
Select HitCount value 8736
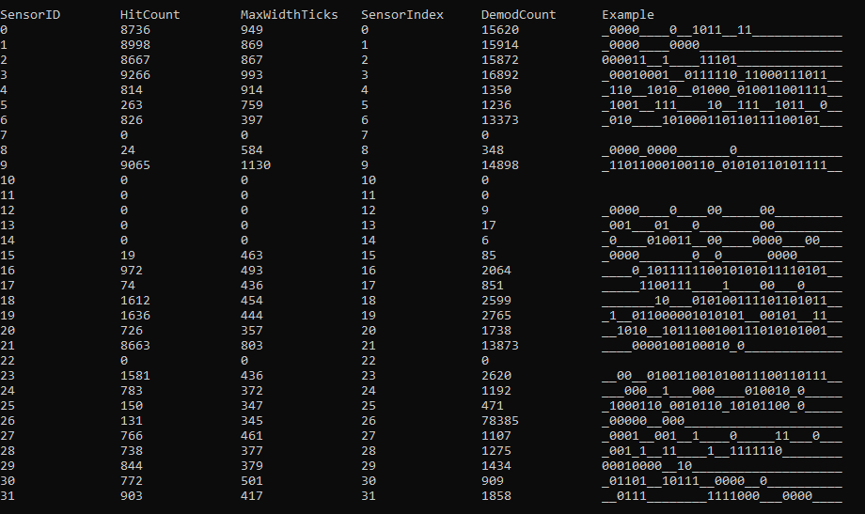135,30
